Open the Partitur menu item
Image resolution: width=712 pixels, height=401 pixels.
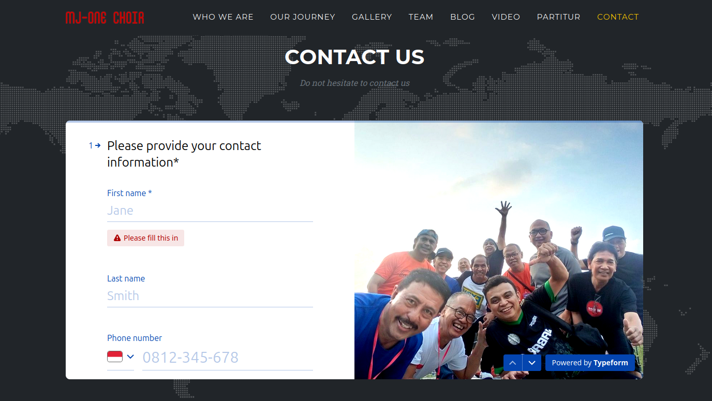pyautogui.click(x=559, y=17)
